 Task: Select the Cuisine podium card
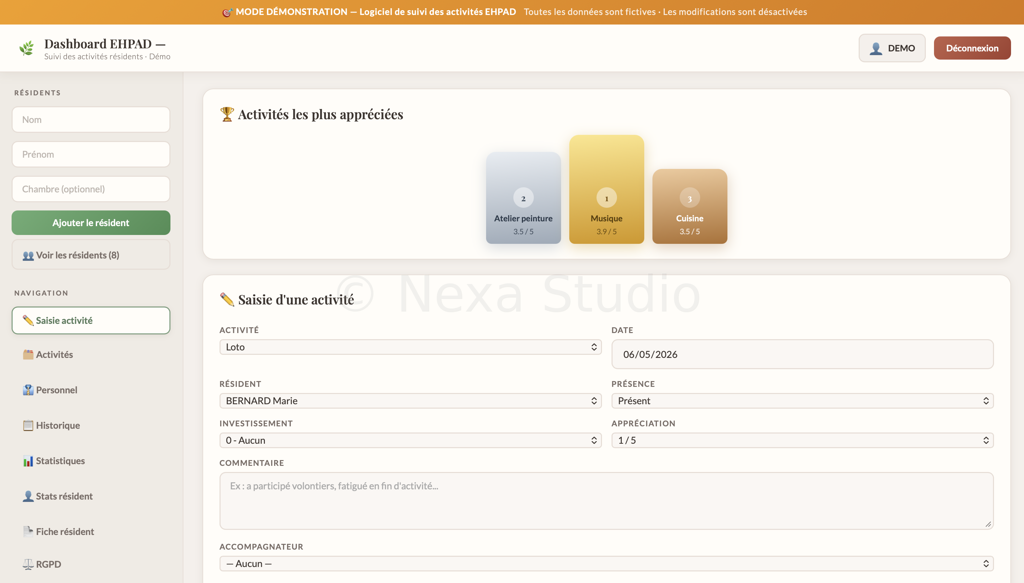point(689,206)
